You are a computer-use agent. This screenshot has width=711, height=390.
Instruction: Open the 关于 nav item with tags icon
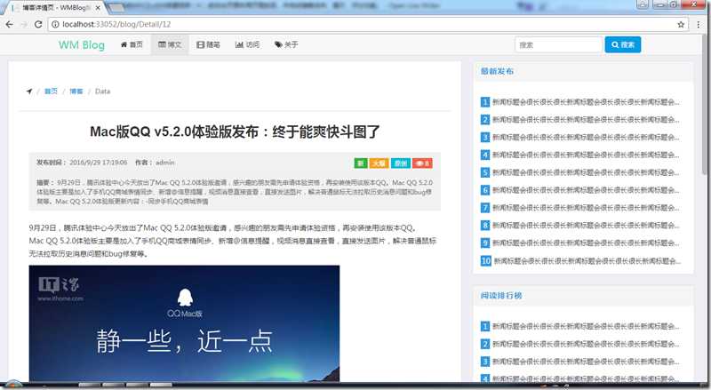coord(286,44)
